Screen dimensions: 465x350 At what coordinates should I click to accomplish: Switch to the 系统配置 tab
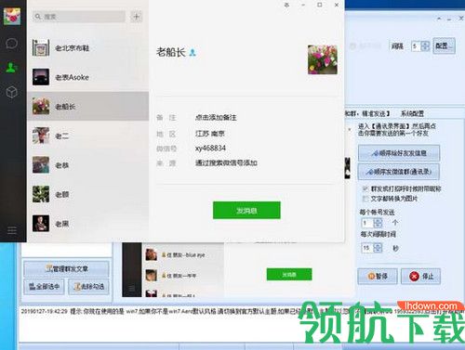(412, 113)
